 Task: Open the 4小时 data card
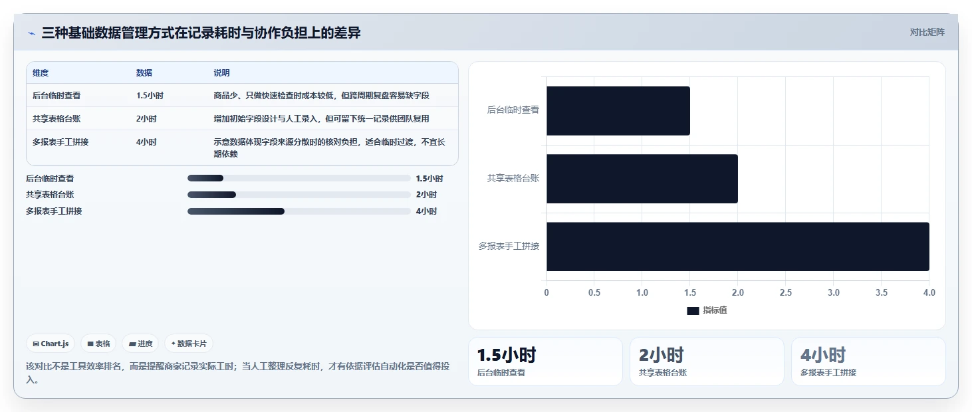pos(868,361)
